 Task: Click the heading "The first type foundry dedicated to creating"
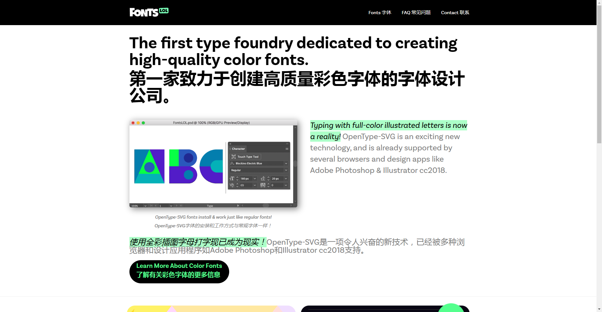click(293, 43)
